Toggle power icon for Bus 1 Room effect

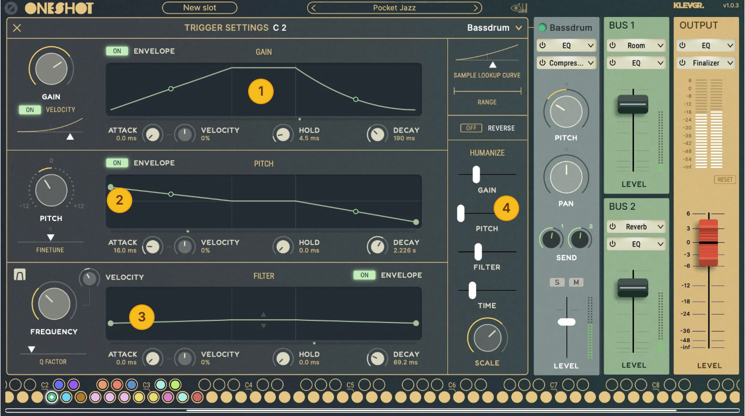click(x=612, y=46)
